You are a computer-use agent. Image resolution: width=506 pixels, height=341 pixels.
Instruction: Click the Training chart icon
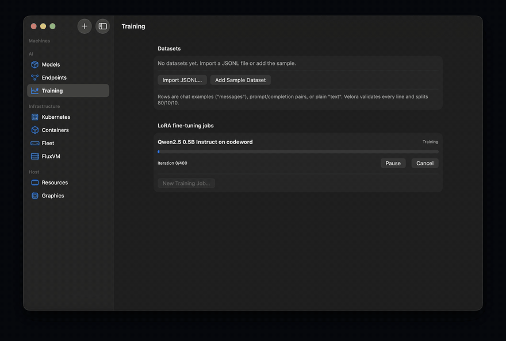pos(35,91)
